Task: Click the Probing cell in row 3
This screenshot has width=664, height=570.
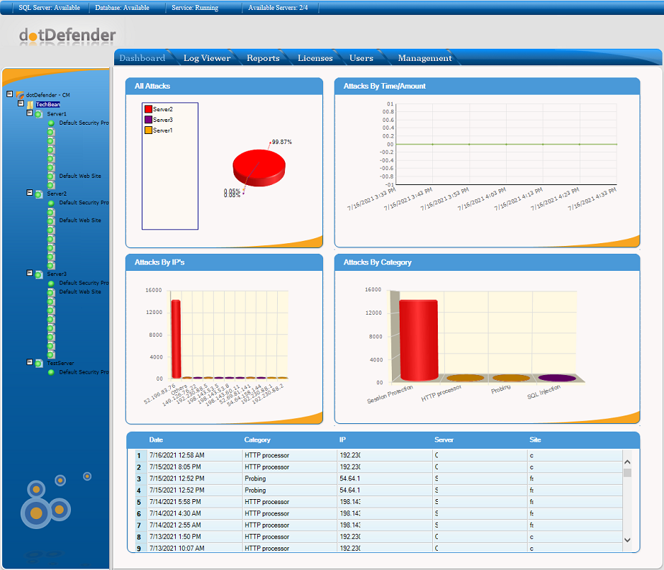Action: [290, 479]
